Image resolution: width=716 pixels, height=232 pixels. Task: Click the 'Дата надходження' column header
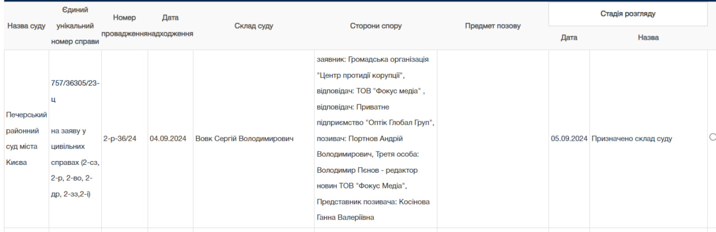(x=170, y=26)
